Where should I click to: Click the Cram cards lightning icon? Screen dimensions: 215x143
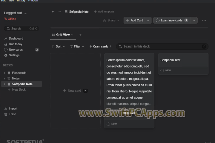pyautogui.click(x=90, y=46)
